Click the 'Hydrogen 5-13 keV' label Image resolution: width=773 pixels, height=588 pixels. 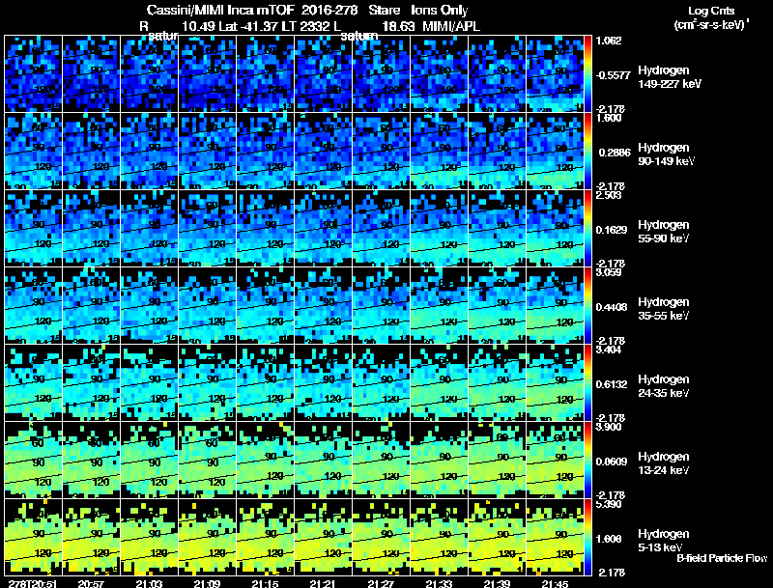664,541
